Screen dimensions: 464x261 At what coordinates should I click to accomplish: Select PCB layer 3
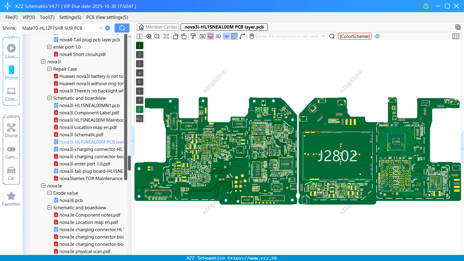pos(140,64)
